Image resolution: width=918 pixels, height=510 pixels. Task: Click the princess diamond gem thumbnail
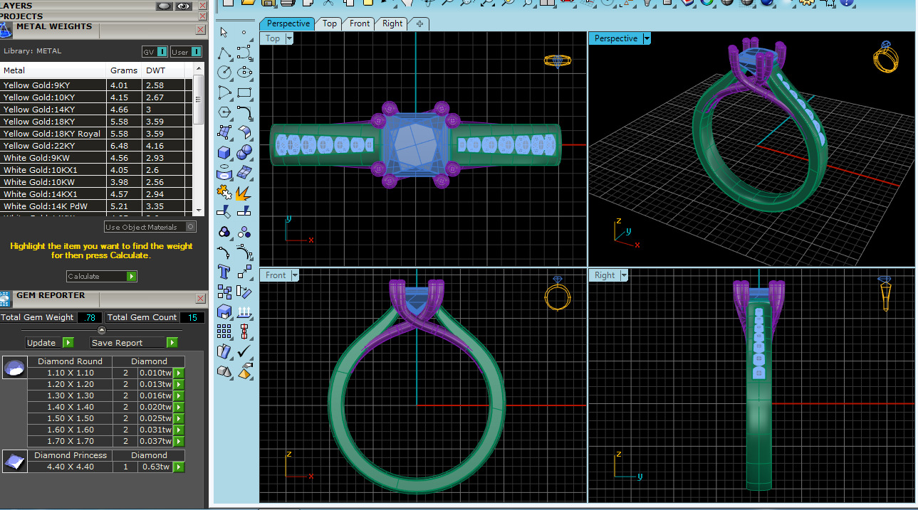pyautogui.click(x=14, y=462)
